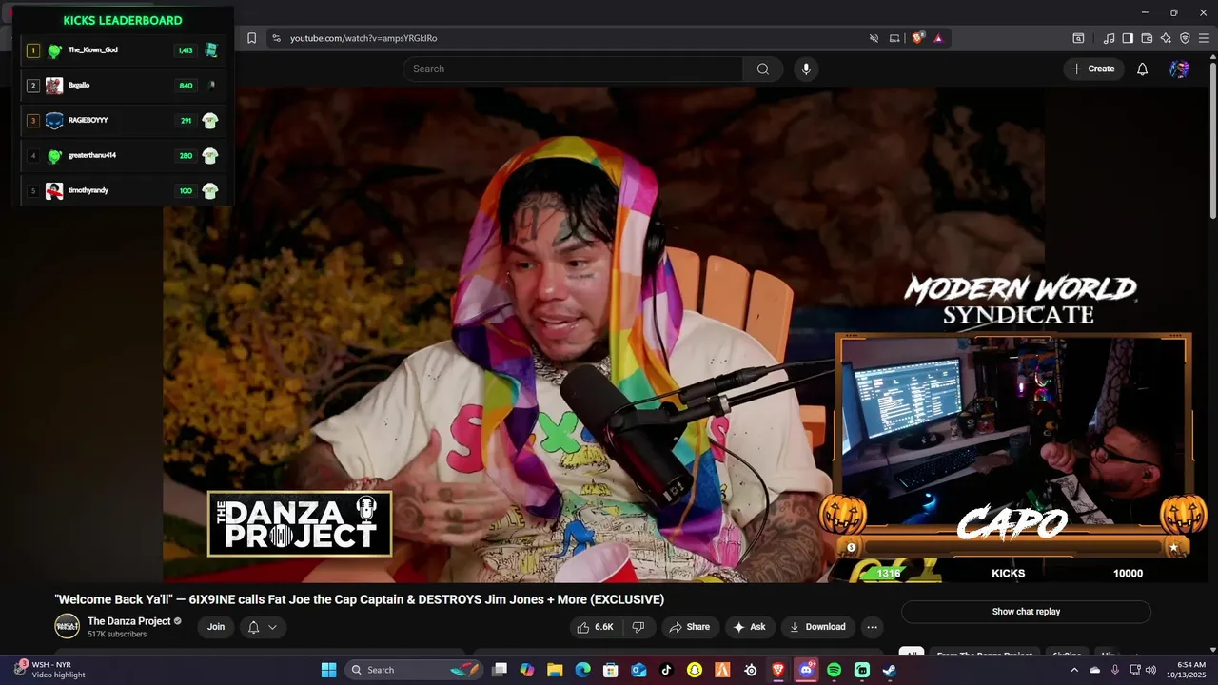The image size is (1218, 685).
Task: Open the Brave playlist music icon
Action: click(1109, 38)
